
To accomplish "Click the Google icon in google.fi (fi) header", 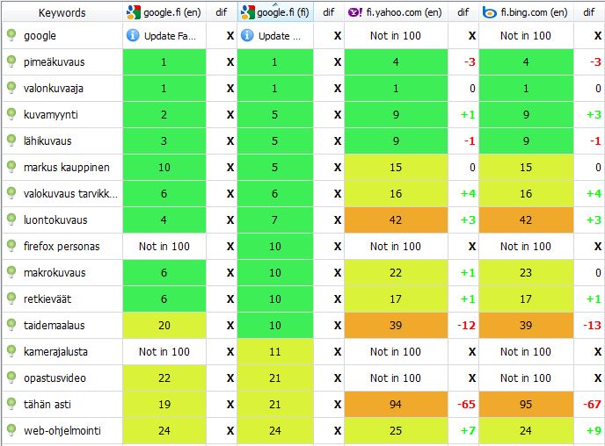I will coord(247,12).
